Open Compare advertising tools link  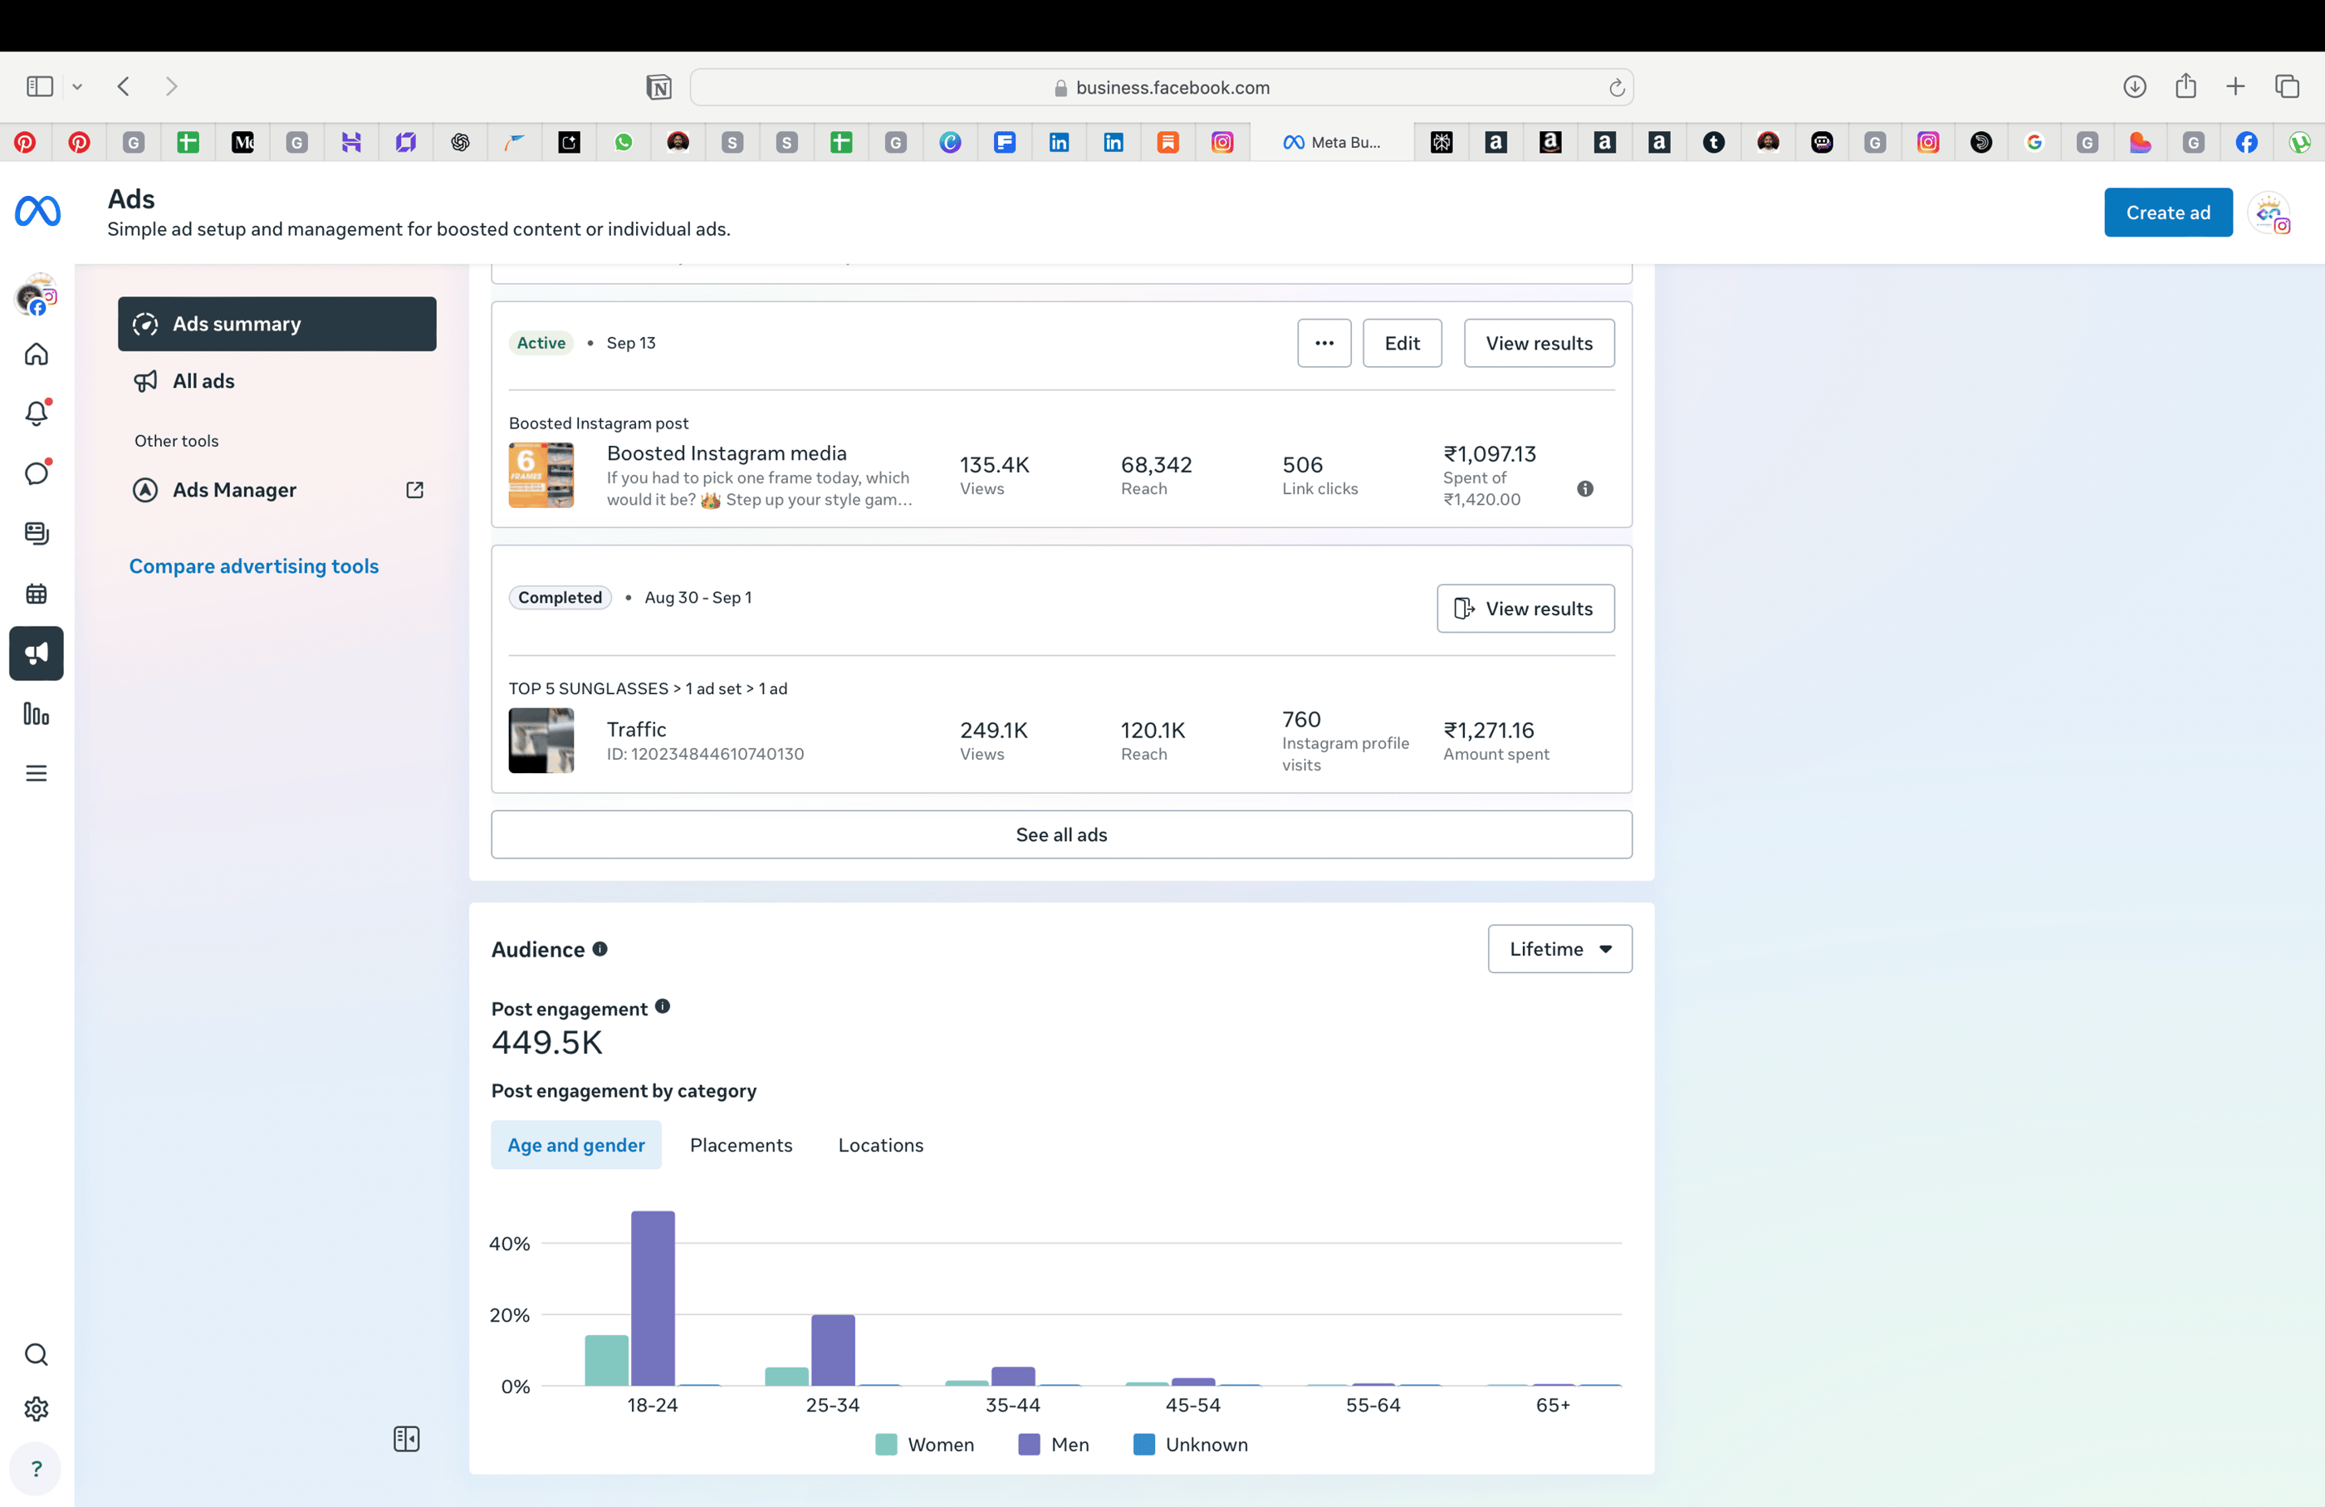point(254,566)
